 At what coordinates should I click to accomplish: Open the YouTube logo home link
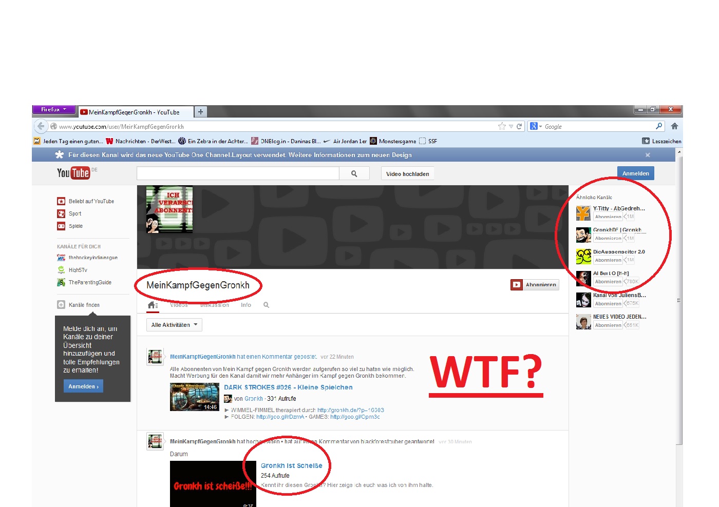coord(73,173)
